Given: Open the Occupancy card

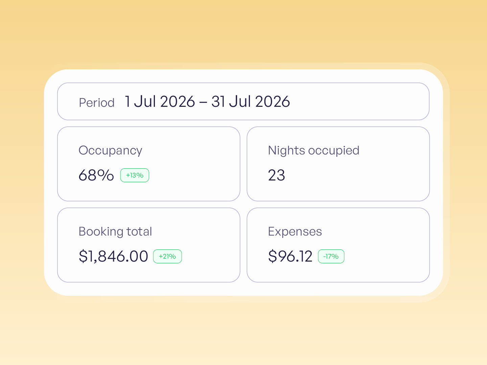Looking at the screenshot, I should (149, 164).
